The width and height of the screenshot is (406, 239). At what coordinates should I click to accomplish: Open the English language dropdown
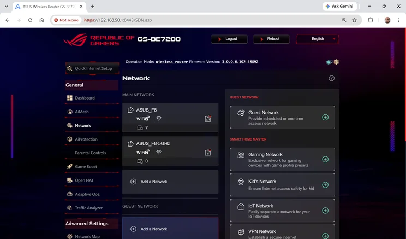(317, 39)
